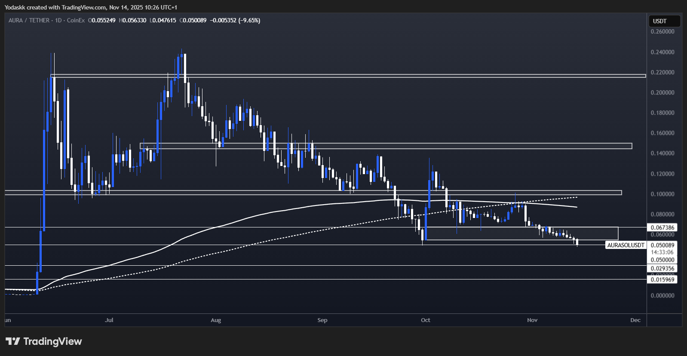The width and height of the screenshot is (687, 356).
Task: Select the 0.015969 horizontal line label
Action: (x=662, y=279)
